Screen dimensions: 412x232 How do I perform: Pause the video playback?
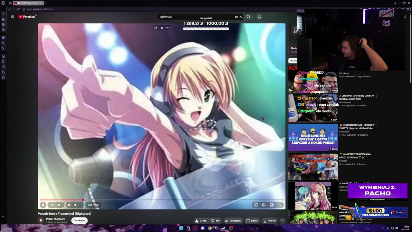(x=43, y=205)
